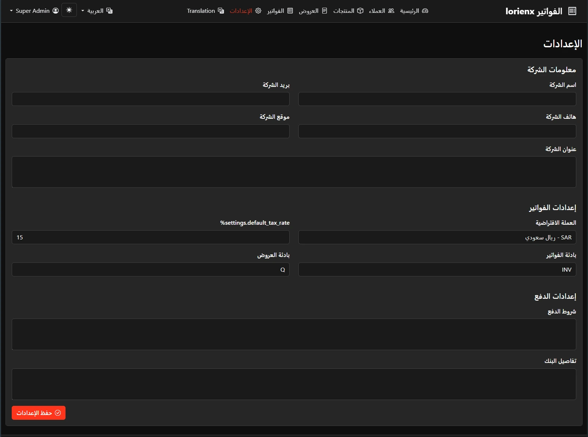Open the المنتجات products page

click(x=343, y=11)
